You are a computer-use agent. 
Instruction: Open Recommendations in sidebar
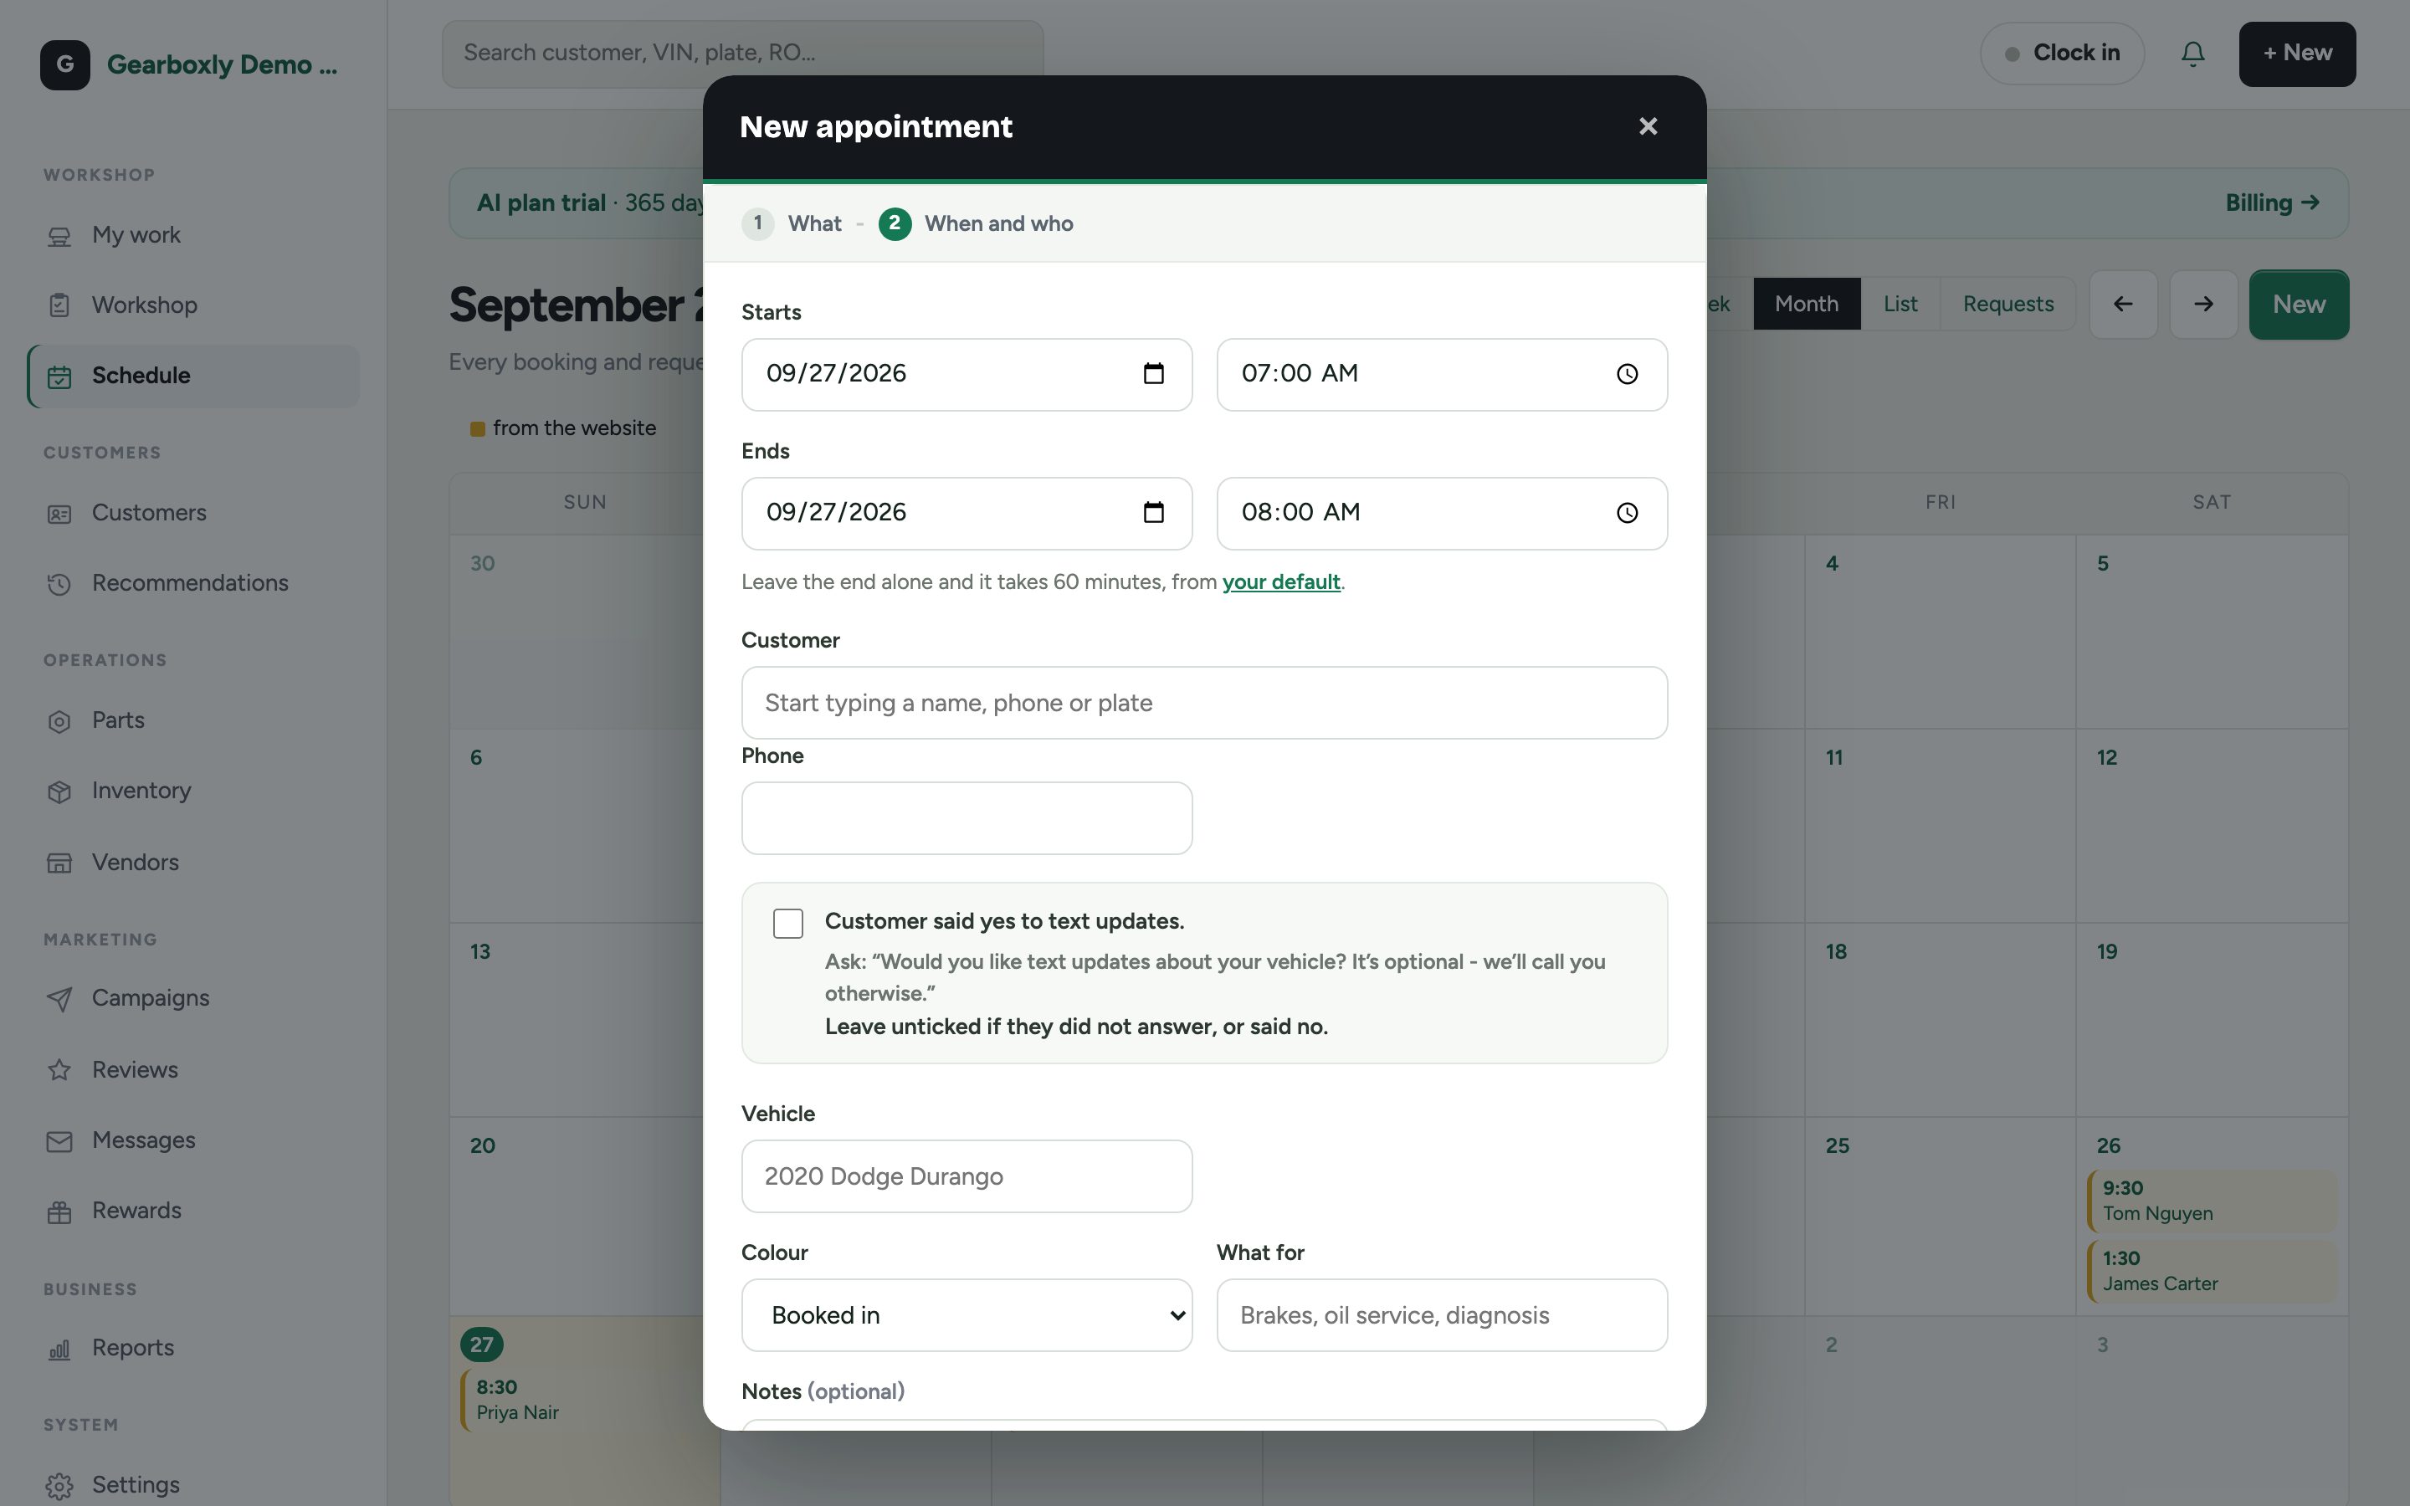coord(193,582)
